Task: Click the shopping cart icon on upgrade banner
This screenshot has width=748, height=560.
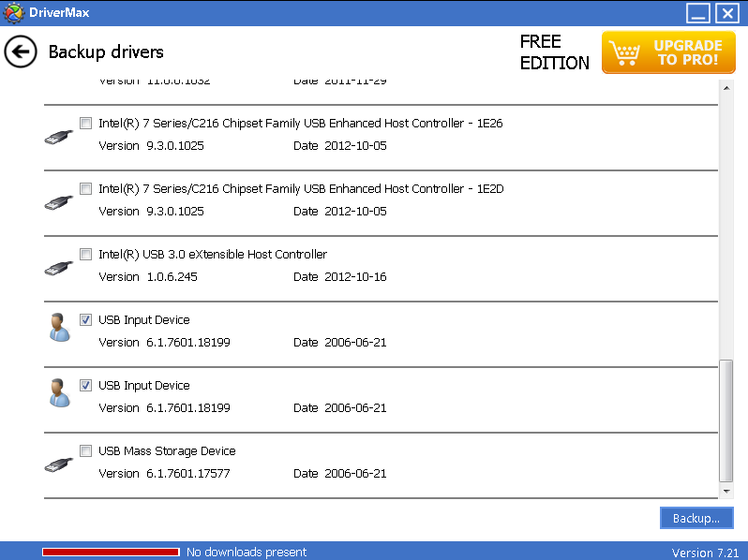Action: (624, 52)
